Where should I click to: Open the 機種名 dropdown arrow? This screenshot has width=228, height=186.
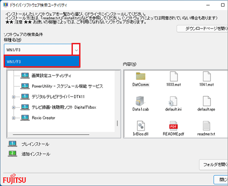tap(76, 50)
